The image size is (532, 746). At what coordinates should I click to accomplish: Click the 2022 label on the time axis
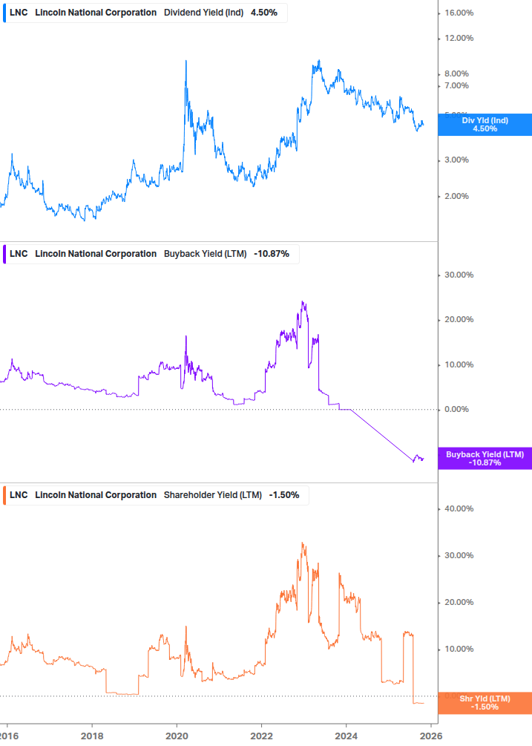(x=261, y=736)
